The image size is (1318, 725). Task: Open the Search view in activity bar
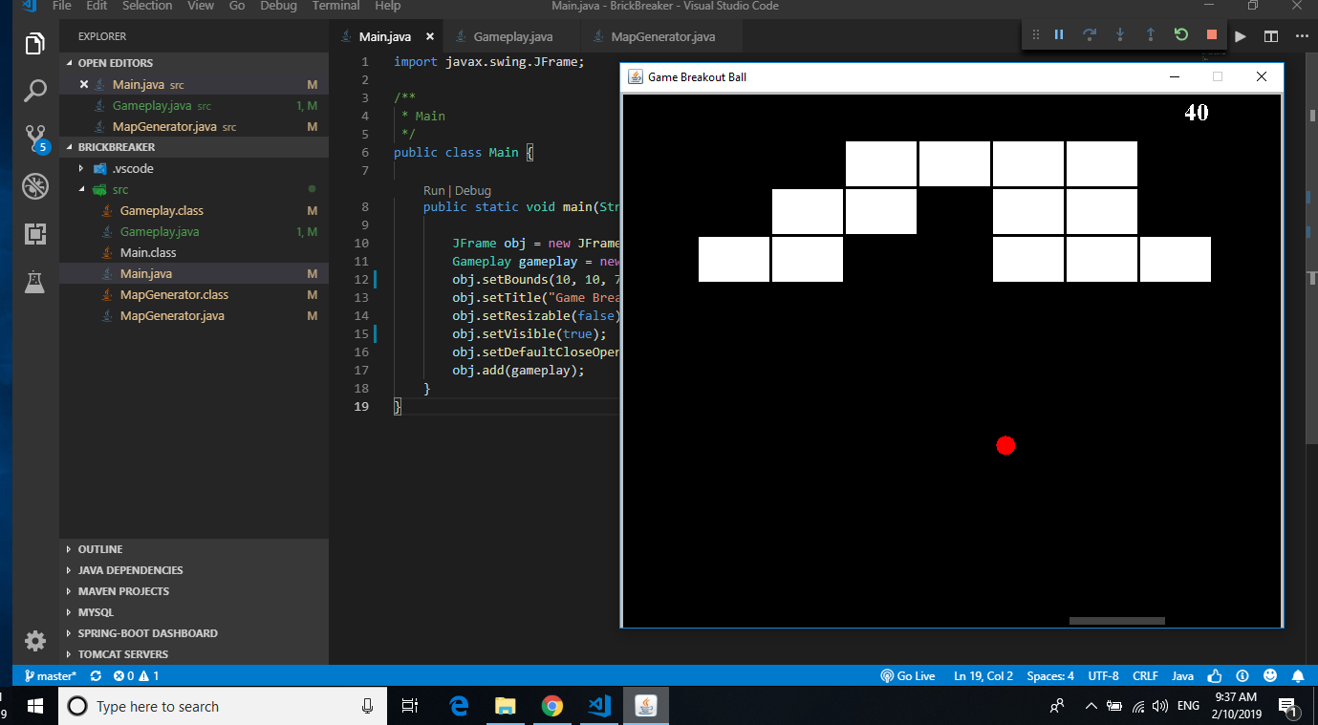pyautogui.click(x=35, y=91)
